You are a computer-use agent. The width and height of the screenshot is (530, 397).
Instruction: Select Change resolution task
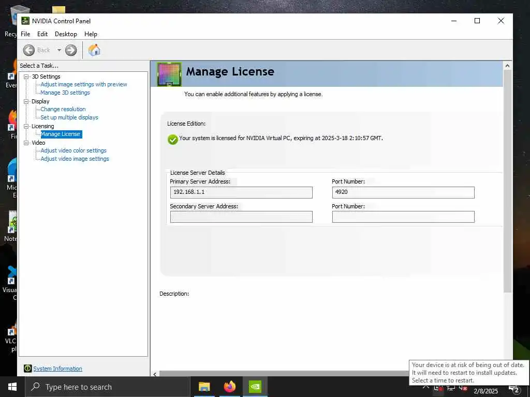(63, 109)
